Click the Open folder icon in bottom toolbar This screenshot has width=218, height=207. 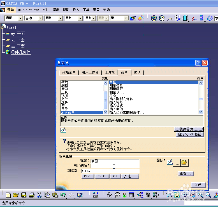click(16, 195)
